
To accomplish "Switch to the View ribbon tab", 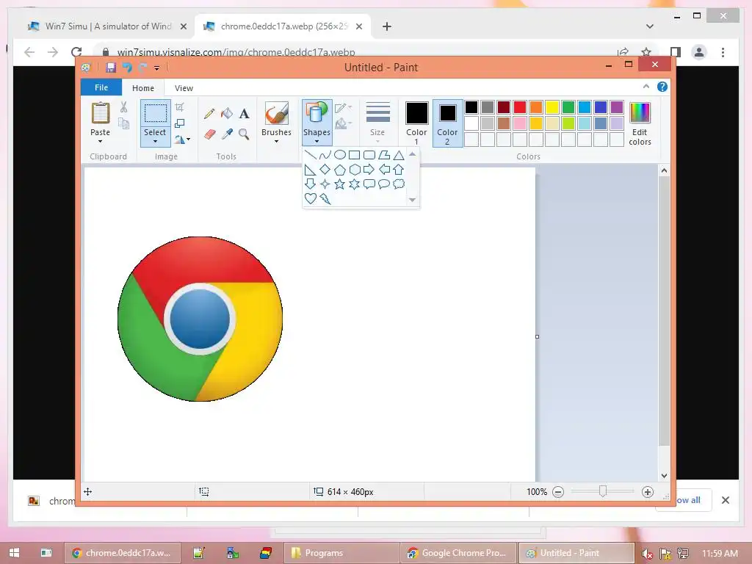I will [x=184, y=88].
